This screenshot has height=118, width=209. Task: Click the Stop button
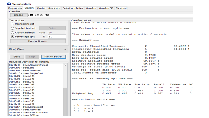coord(32,57)
